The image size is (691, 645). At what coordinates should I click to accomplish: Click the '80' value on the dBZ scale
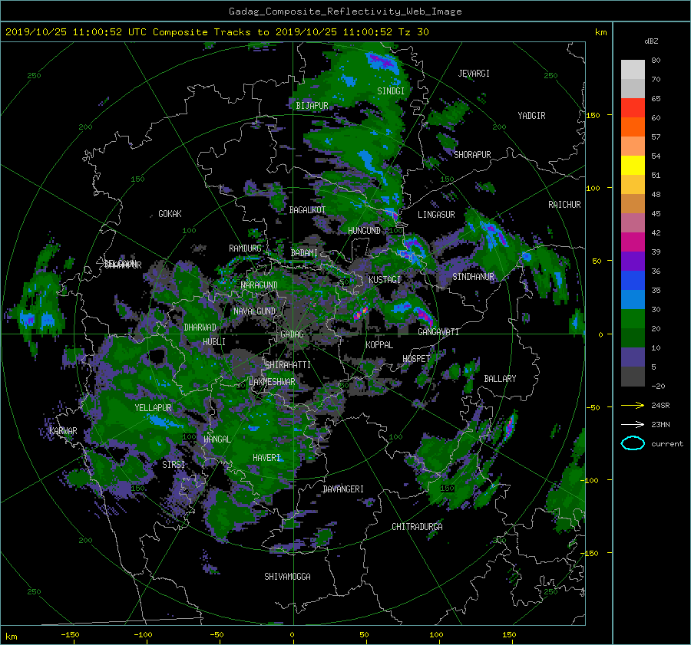click(x=656, y=61)
